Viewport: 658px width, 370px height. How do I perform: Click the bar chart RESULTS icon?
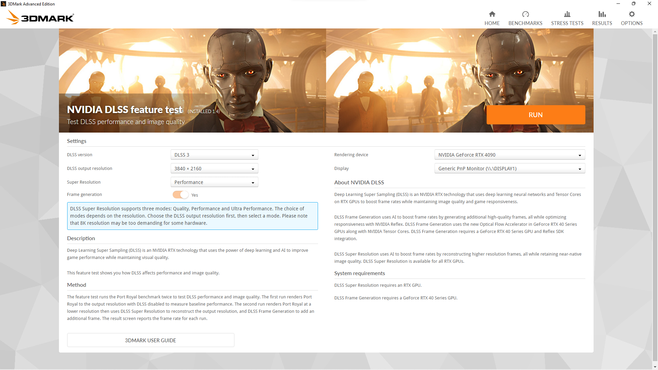click(x=602, y=14)
